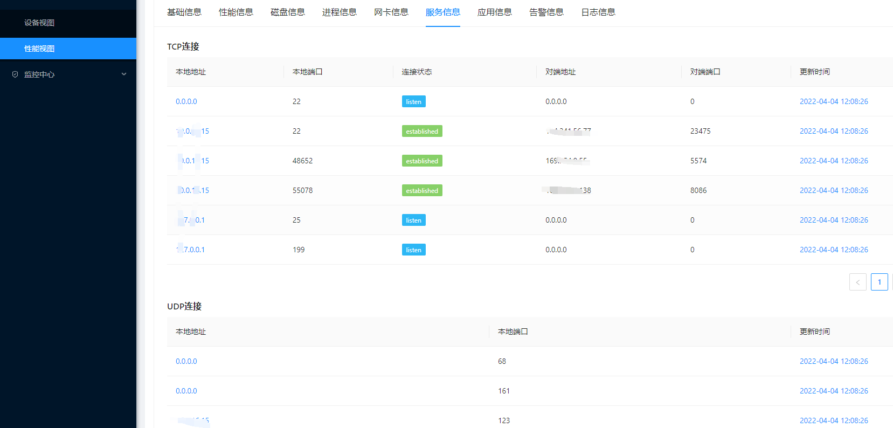Switch to the 应用信息 tab
This screenshot has height=428, width=893.
click(x=495, y=12)
